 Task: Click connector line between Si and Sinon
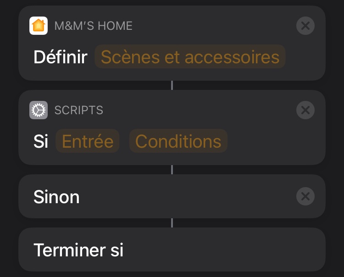tap(172, 170)
